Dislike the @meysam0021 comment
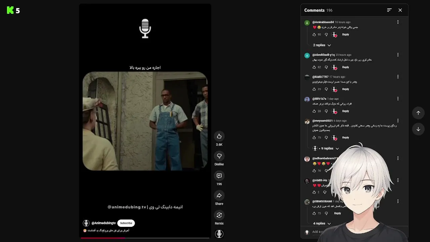This screenshot has width=430, height=242. click(326, 137)
